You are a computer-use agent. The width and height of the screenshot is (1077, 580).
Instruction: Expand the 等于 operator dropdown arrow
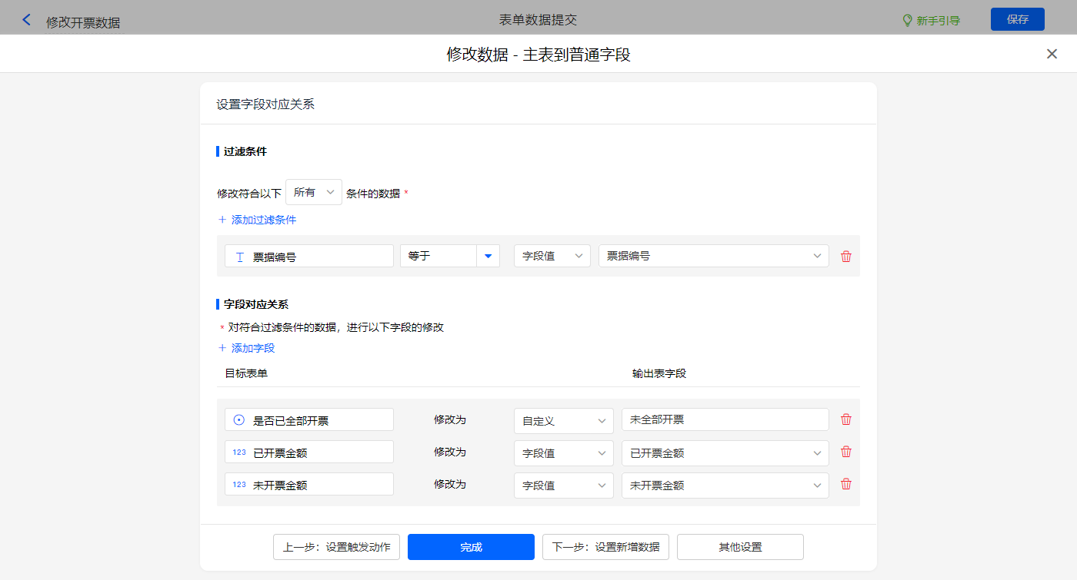(488, 256)
